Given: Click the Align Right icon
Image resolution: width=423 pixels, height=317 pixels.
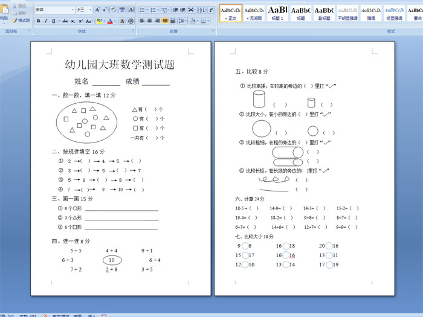Looking at the screenshot, I should click(158, 21).
